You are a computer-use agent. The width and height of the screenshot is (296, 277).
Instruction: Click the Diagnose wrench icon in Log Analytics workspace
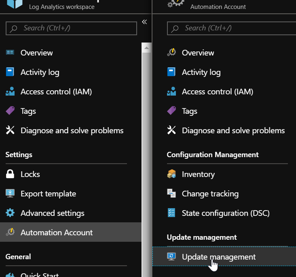click(10, 130)
